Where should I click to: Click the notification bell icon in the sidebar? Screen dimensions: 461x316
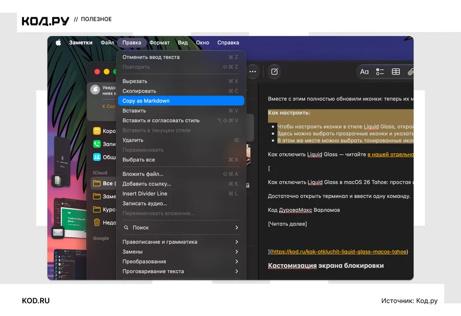[95, 90]
